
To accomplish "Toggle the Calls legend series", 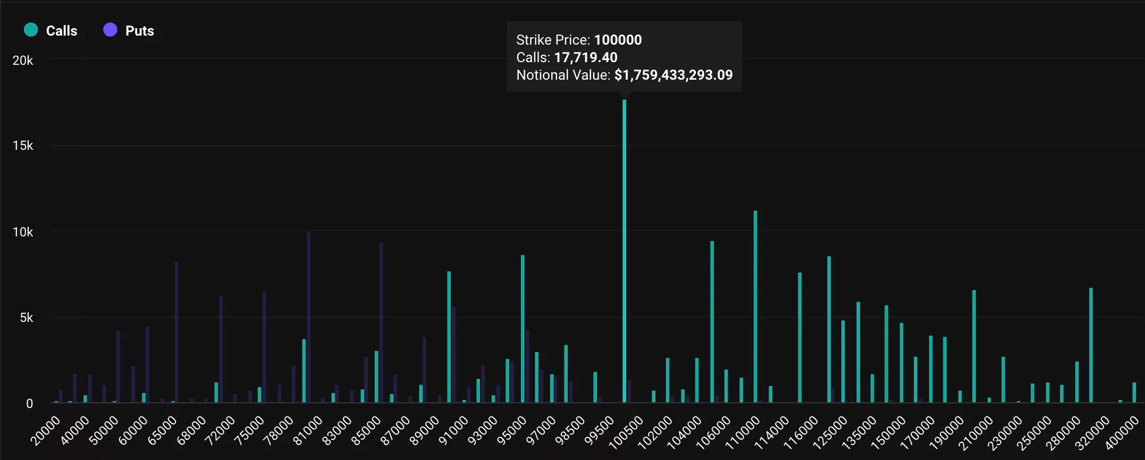I will 51,30.
